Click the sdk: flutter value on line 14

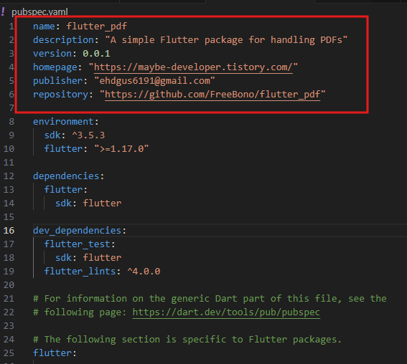pos(102,203)
